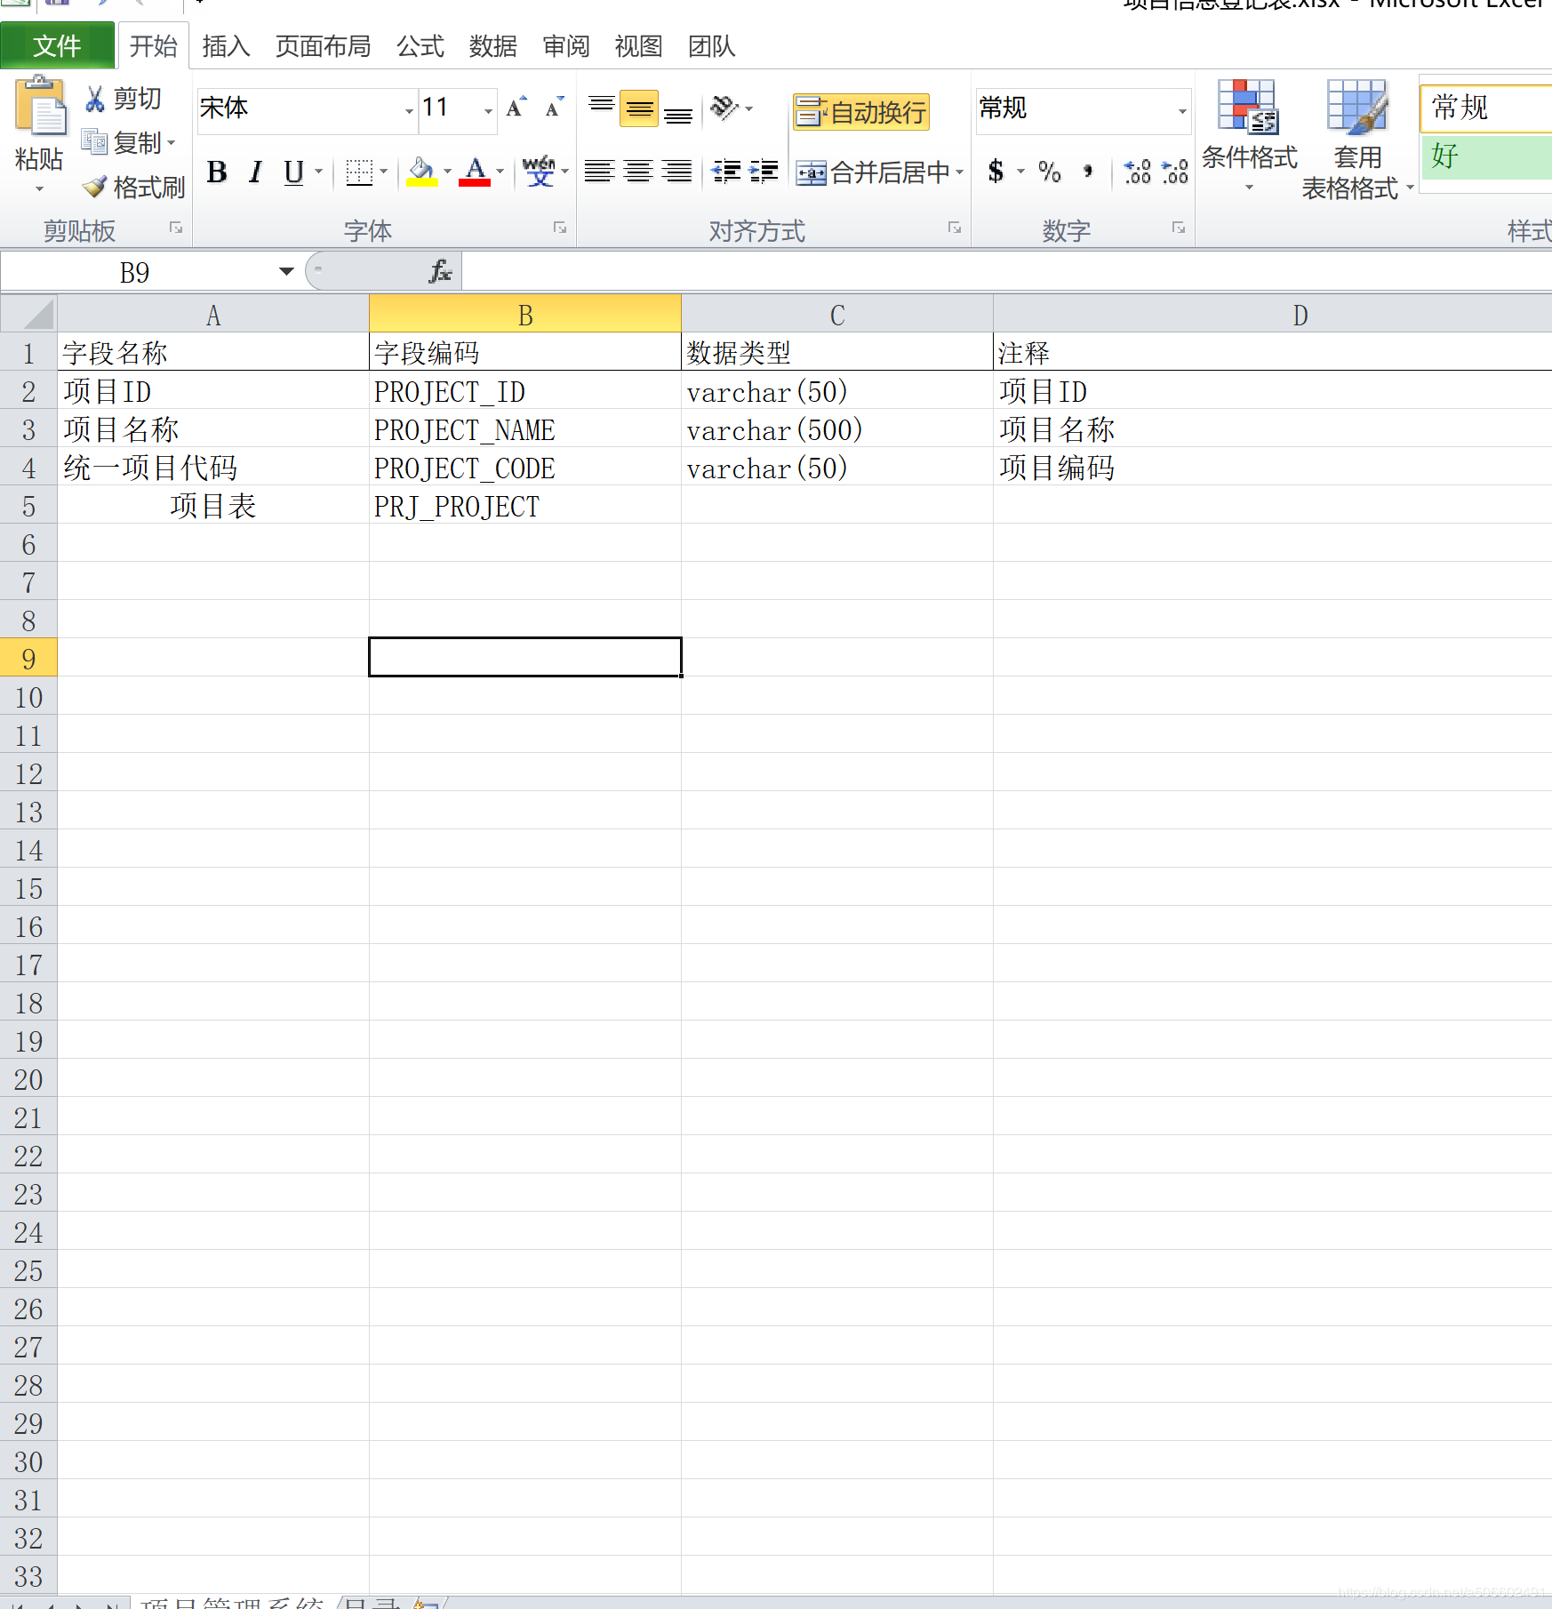Viewport: 1552px width, 1609px height.
Task: Click the currency format ($) icon
Action: pos(997,172)
